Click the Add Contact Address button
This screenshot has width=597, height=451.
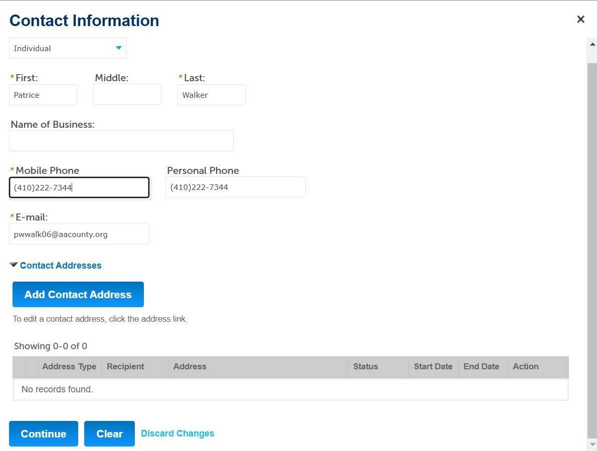point(78,294)
